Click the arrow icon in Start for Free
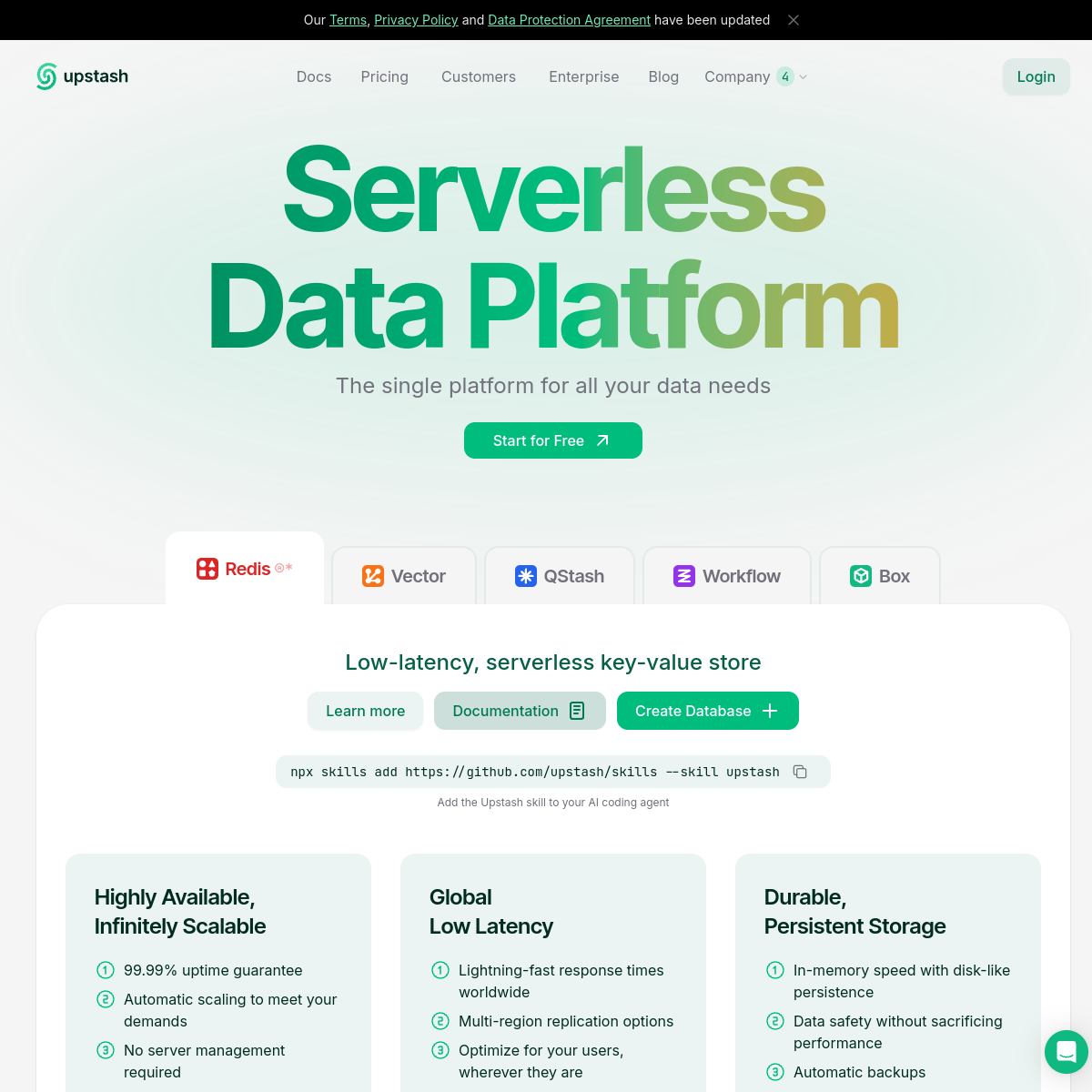The height and width of the screenshot is (1092, 1092). pos(602,440)
